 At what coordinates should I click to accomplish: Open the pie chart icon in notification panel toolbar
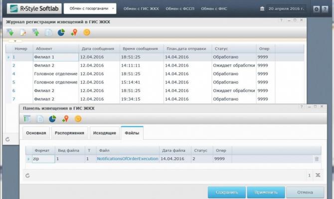(x=52, y=118)
